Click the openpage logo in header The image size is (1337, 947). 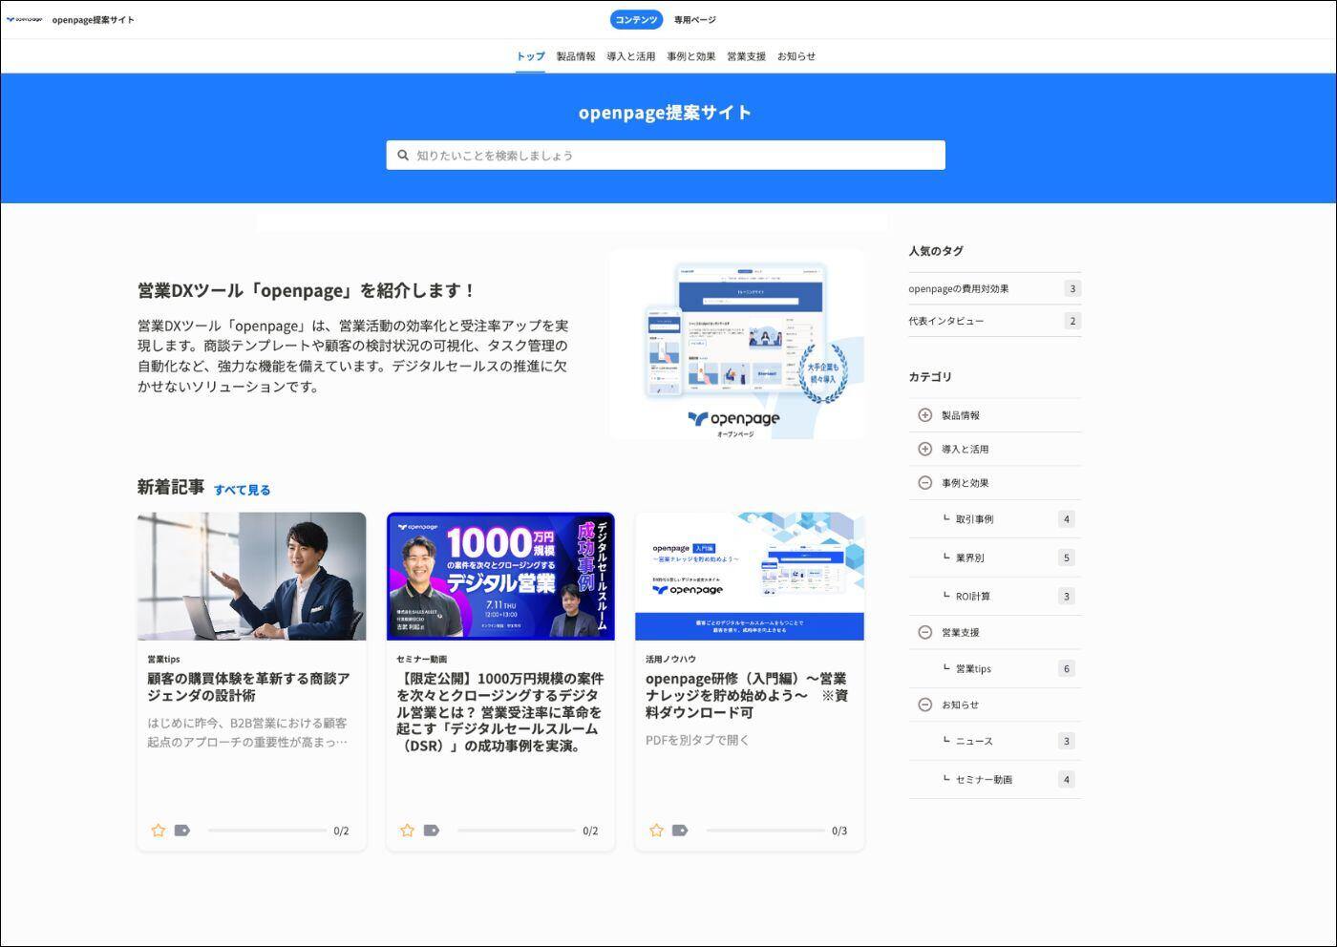[25, 19]
